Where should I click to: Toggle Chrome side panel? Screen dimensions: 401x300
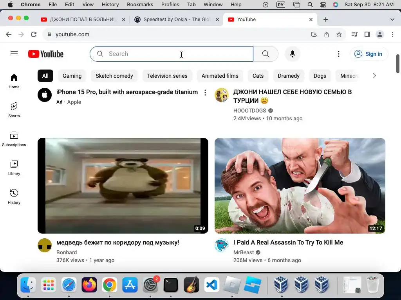click(x=367, y=34)
